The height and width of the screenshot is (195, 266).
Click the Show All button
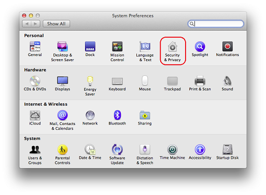pyautogui.click(x=57, y=24)
